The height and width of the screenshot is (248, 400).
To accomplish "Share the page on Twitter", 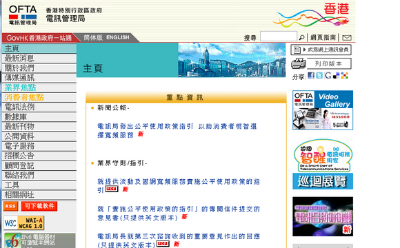I will click(319, 76).
